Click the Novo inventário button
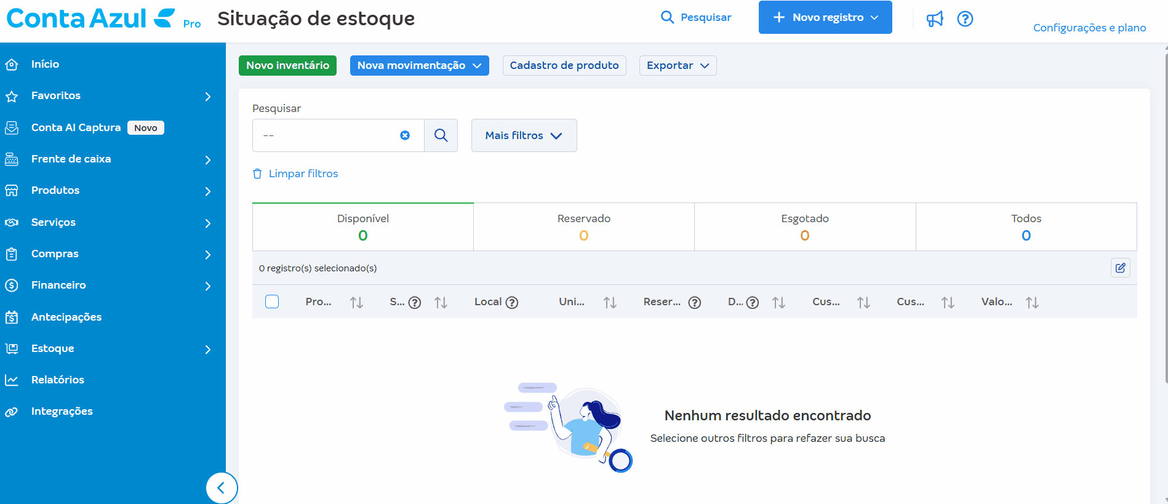This screenshot has height=504, width=1168. tap(287, 65)
